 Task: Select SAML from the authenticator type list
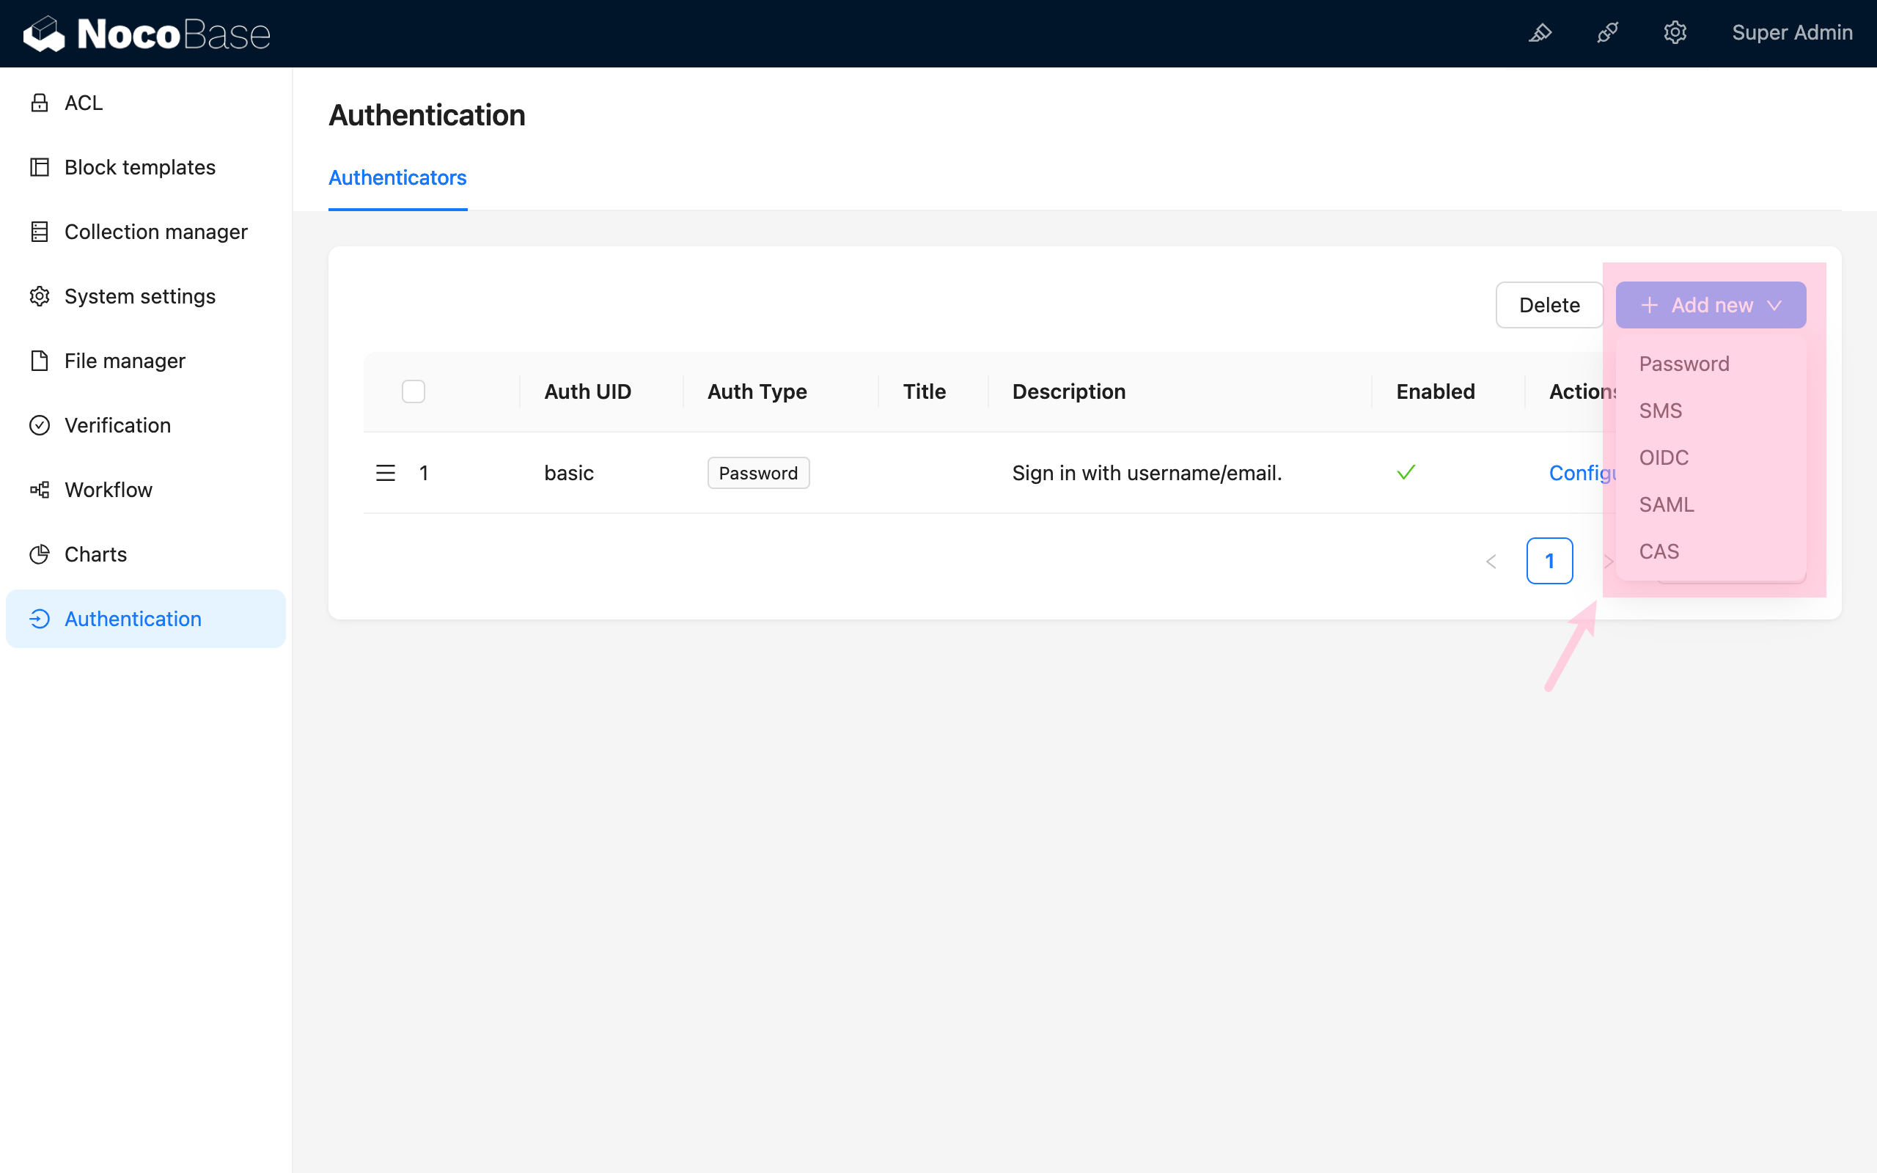tap(1666, 504)
